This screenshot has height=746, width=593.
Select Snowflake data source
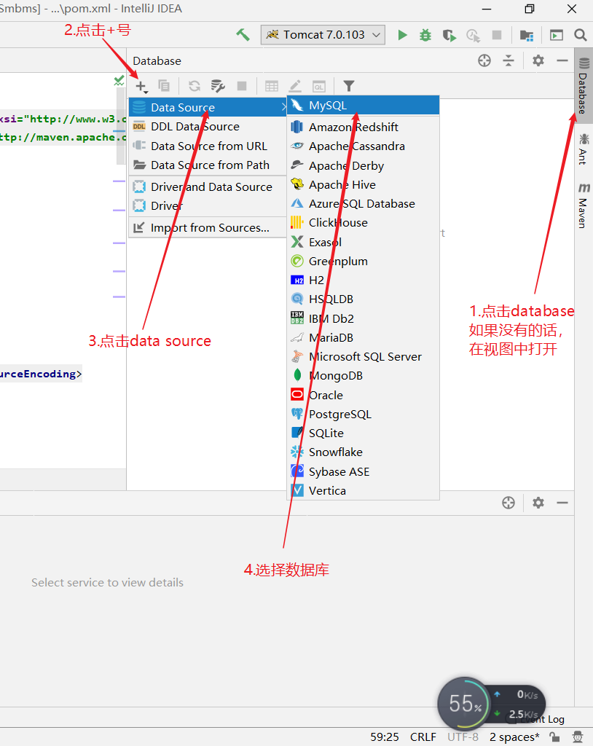click(363, 452)
